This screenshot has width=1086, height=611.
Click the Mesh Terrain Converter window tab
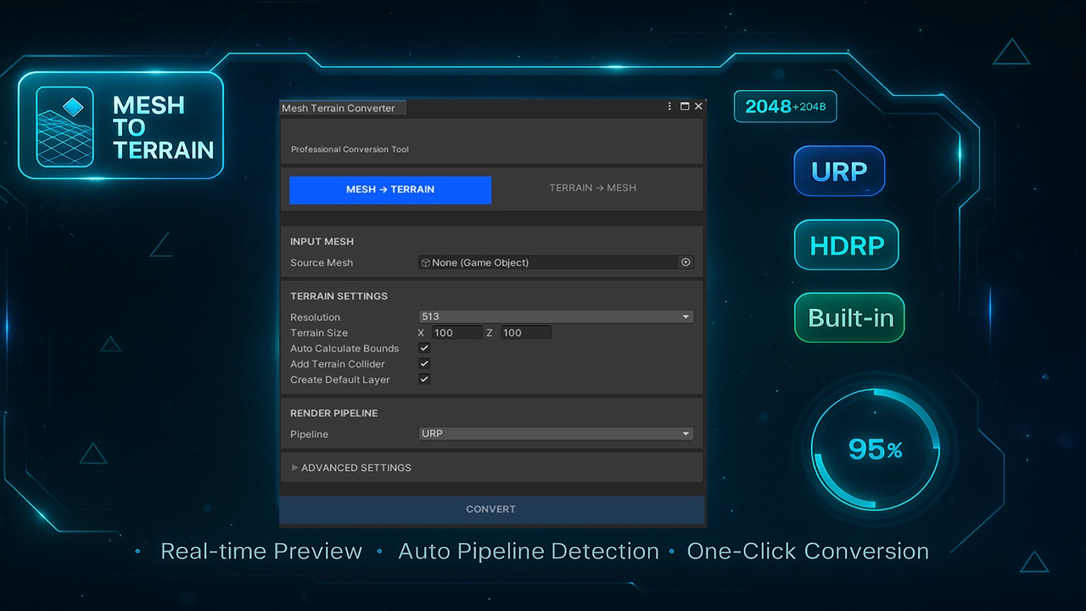[x=343, y=108]
